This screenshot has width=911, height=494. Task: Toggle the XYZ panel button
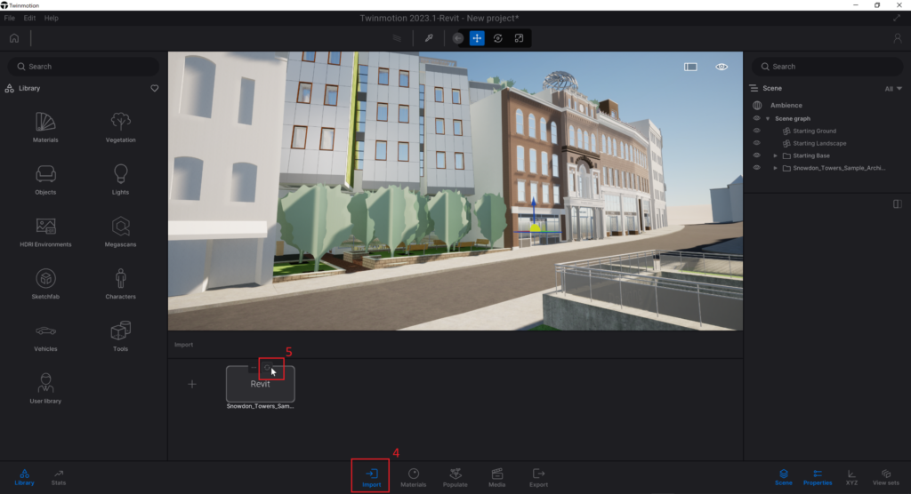[851, 477]
